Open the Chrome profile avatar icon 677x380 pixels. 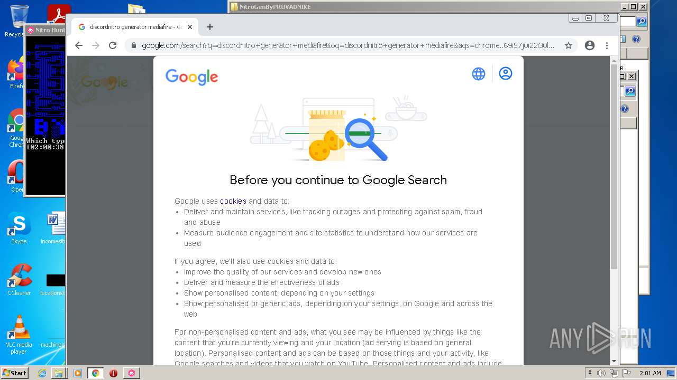[x=590, y=45]
